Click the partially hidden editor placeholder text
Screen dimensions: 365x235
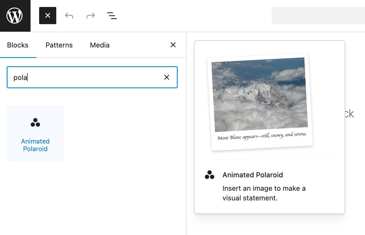349,114
